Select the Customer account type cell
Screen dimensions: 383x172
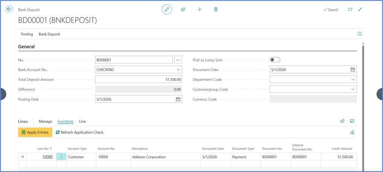point(81,157)
